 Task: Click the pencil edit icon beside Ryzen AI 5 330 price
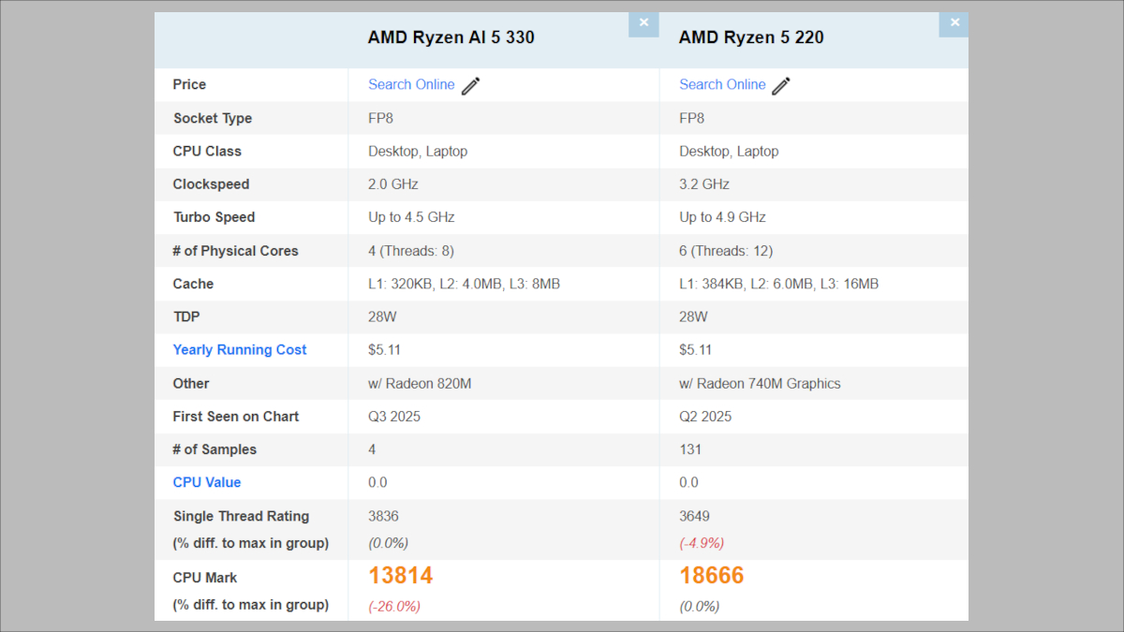pyautogui.click(x=469, y=84)
